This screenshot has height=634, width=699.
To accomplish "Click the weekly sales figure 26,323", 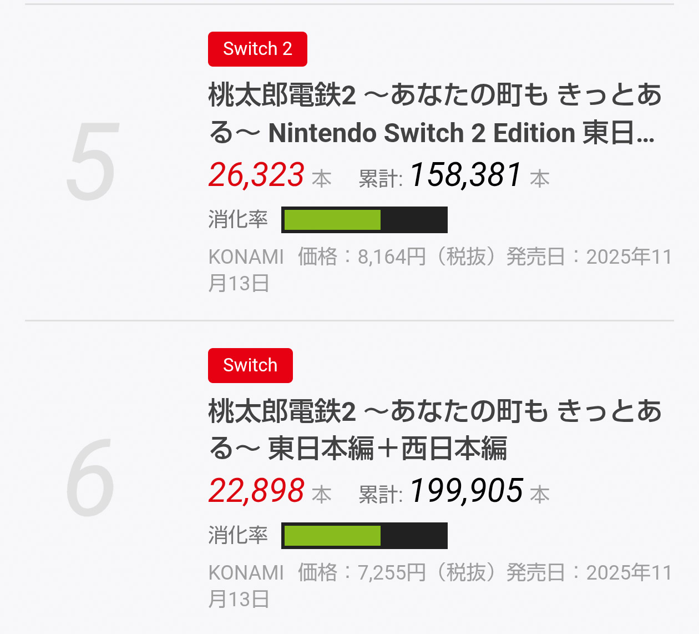I will (256, 175).
